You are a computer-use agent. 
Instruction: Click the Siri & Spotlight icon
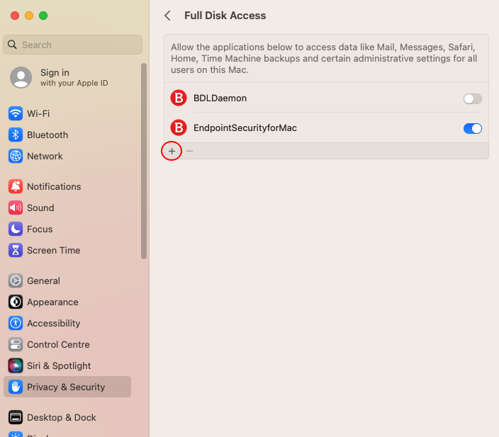point(16,365)
